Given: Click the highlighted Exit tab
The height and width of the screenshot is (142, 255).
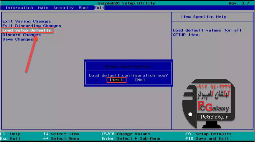Looking at the screenshot, I should point(99,8).
